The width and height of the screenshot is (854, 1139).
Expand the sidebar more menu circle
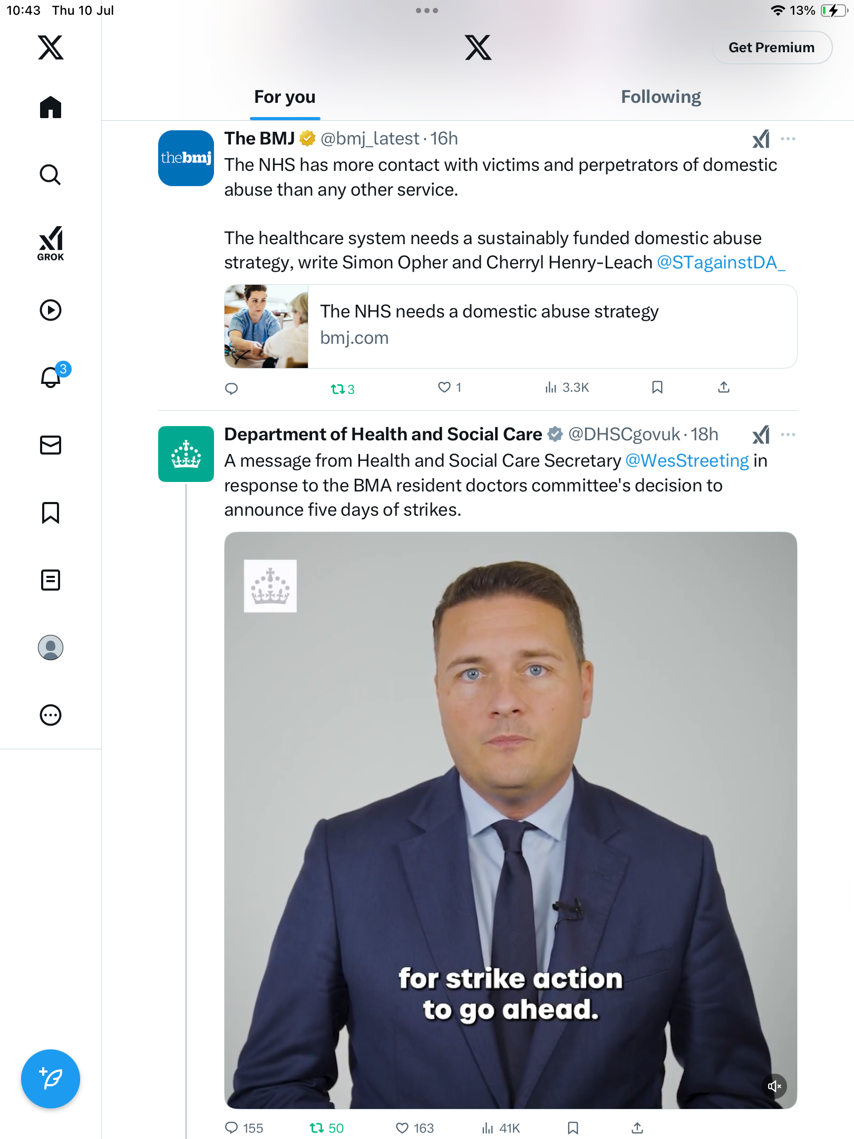(x=51, y=715)
